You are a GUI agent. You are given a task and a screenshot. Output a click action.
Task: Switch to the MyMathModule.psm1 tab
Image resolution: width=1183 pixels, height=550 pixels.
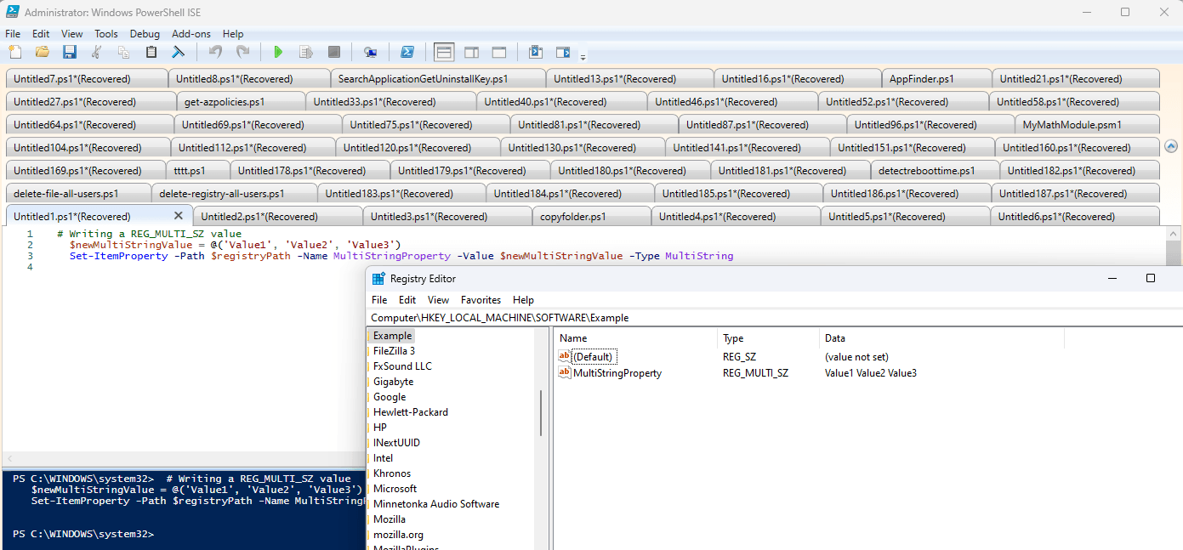pos(1087,125)
